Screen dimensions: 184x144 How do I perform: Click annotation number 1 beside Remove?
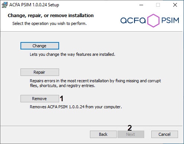(x=62, y=99)
